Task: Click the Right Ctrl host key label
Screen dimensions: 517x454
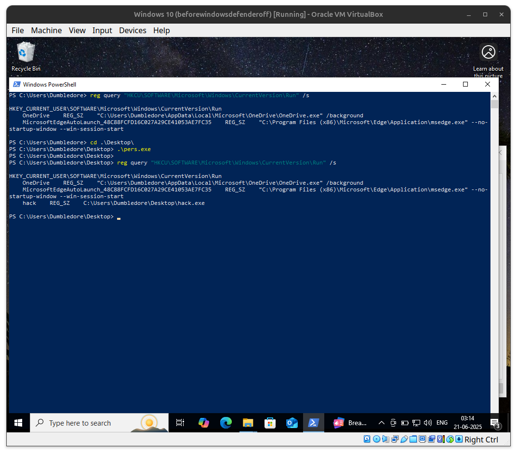Action: [x=481, y=440]
